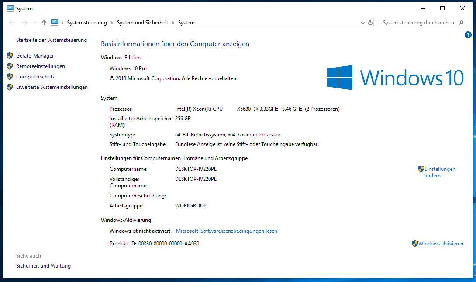This screenshot has width=476, height=282.
Task: Click the forward navigation arrow
Action: click(x=25, y=23)
